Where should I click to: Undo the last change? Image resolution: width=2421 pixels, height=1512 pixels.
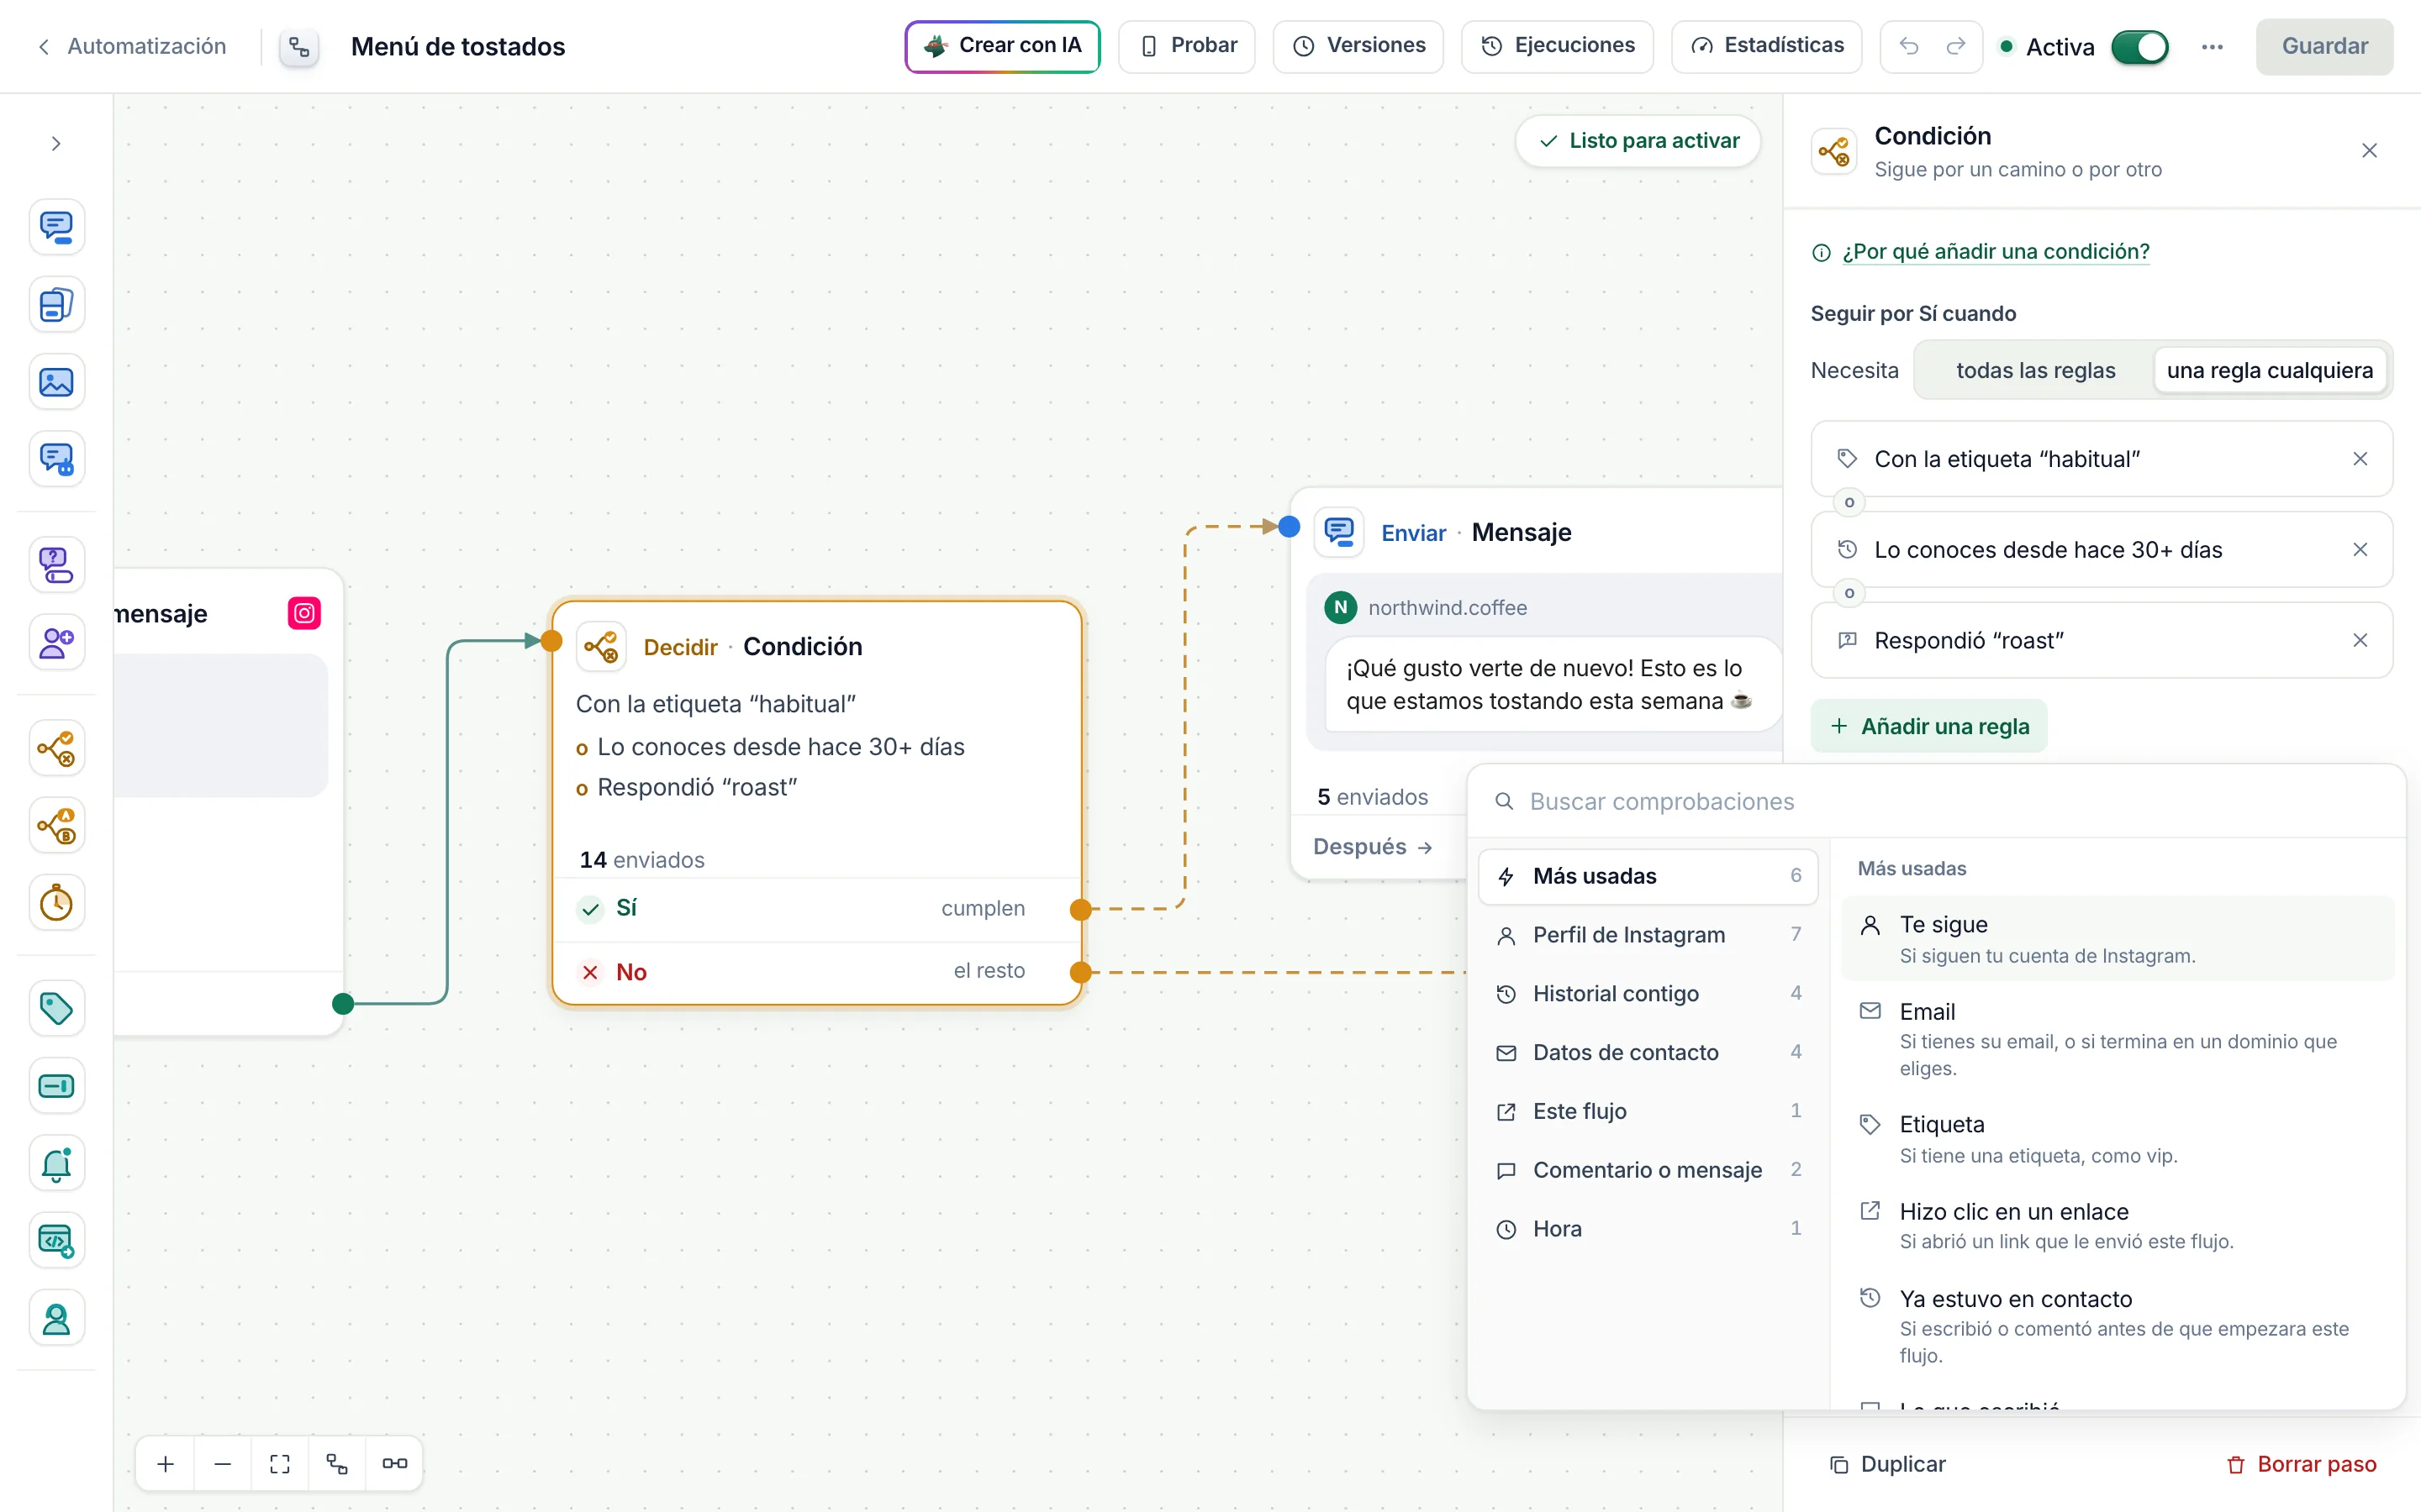pyautogui.click(x=1909, y=46)
